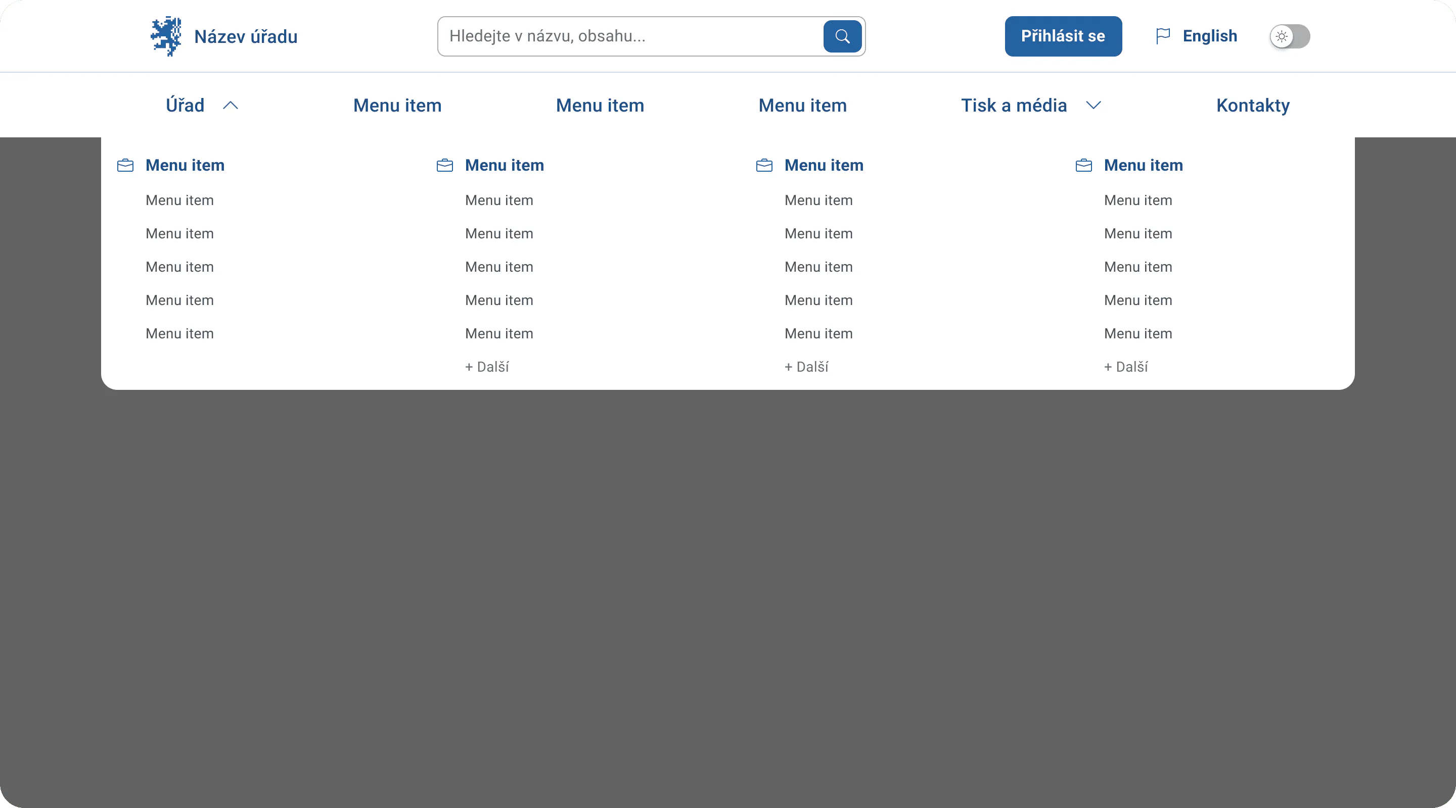Viewport: 1456px width, 808px height.
Task: Click the first sub-item under the fourth column heading
Action: click(1138, 200)
